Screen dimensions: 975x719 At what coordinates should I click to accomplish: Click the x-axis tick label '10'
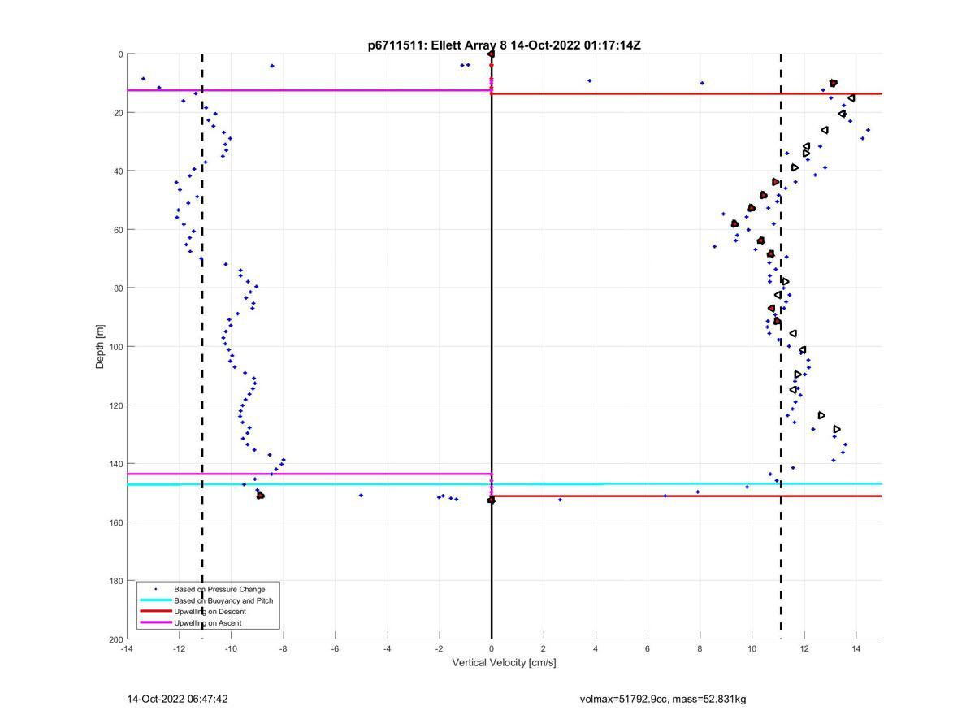point(752,648)
